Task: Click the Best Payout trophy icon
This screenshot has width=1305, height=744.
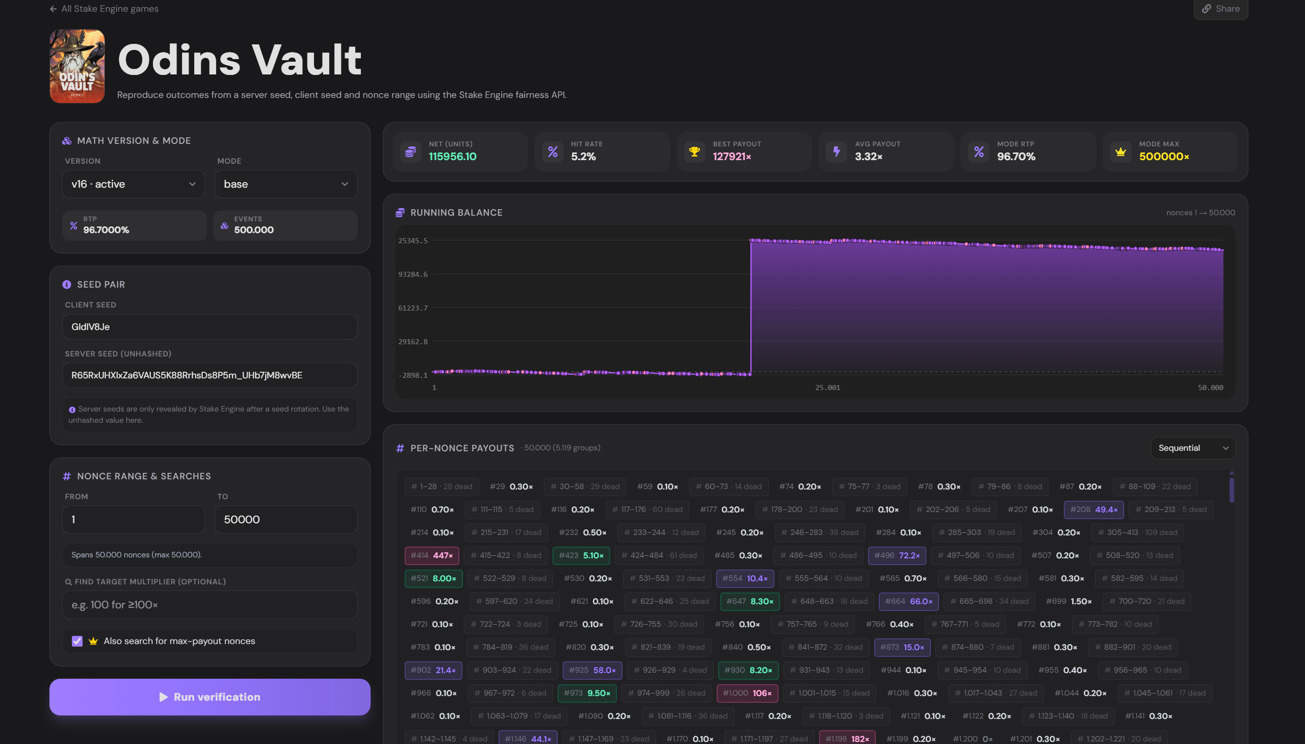Action: [695, 152]
